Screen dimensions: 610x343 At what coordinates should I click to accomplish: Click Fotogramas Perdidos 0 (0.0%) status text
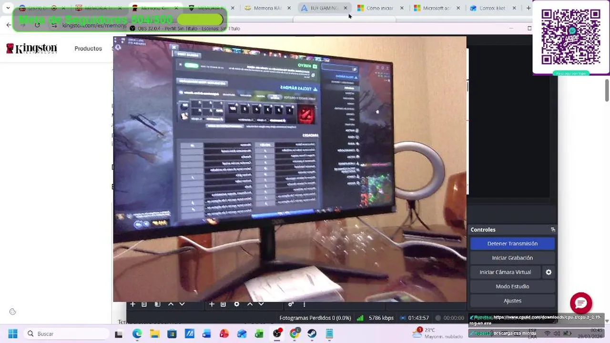point(315,318)
